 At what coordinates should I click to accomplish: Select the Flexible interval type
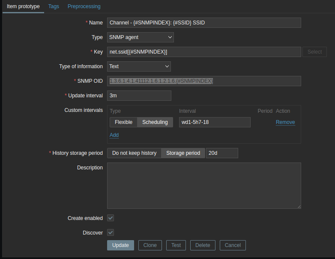point(123,122)
